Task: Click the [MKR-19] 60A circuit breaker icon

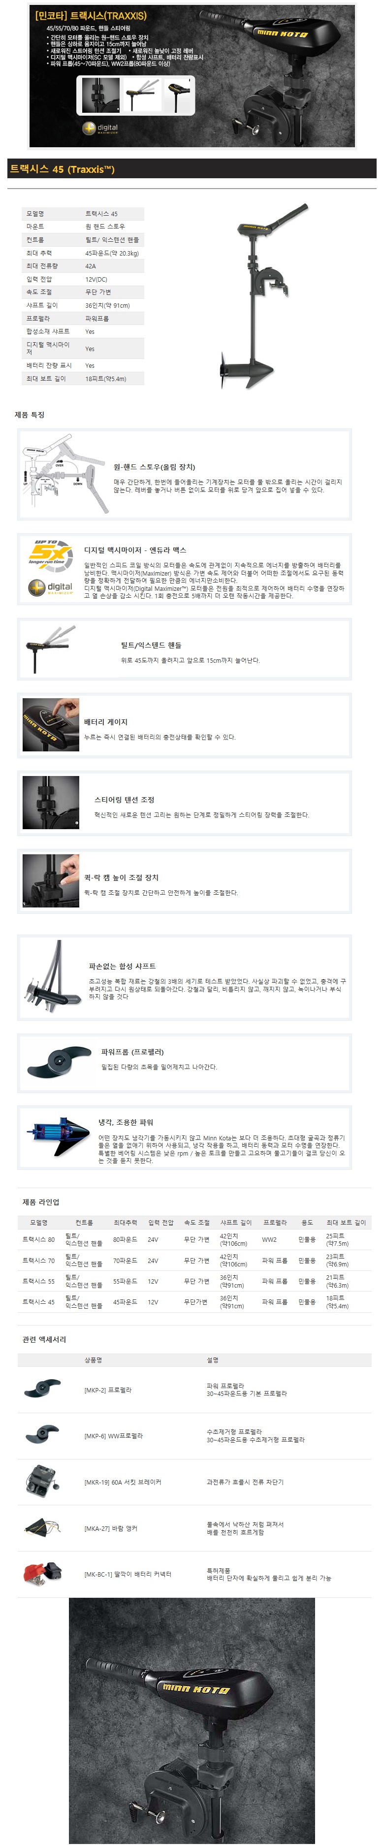Action: coord(42,1482)
